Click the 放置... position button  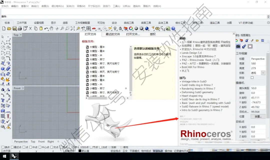[258, 116]
